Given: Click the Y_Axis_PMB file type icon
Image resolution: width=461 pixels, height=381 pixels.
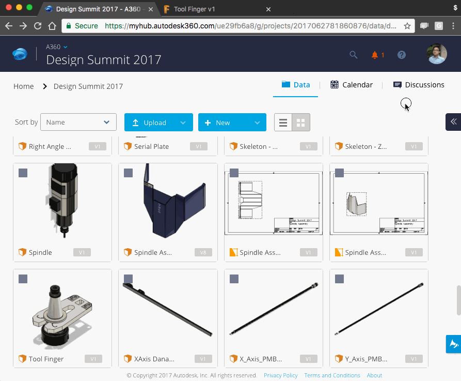Looking at the screenshot, I should pos(339,359).
